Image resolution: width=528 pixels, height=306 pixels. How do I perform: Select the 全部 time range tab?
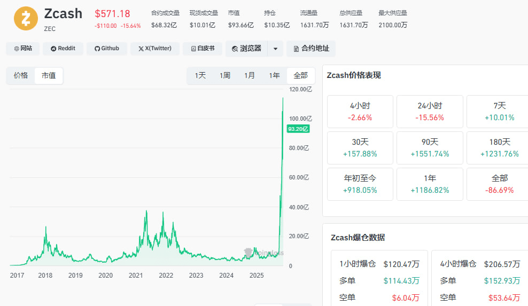300,75
